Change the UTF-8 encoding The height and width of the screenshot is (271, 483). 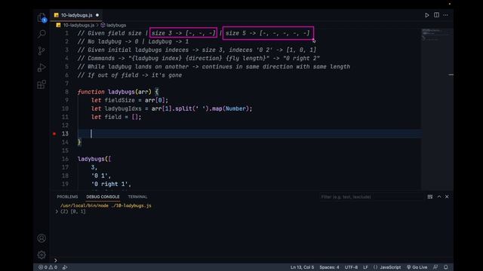pyautogui.click(x=351, y=267)
